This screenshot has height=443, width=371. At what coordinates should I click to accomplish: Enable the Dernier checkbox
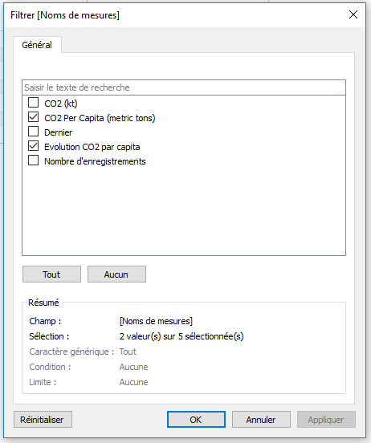pyautogui.click(x=34, y=132)
